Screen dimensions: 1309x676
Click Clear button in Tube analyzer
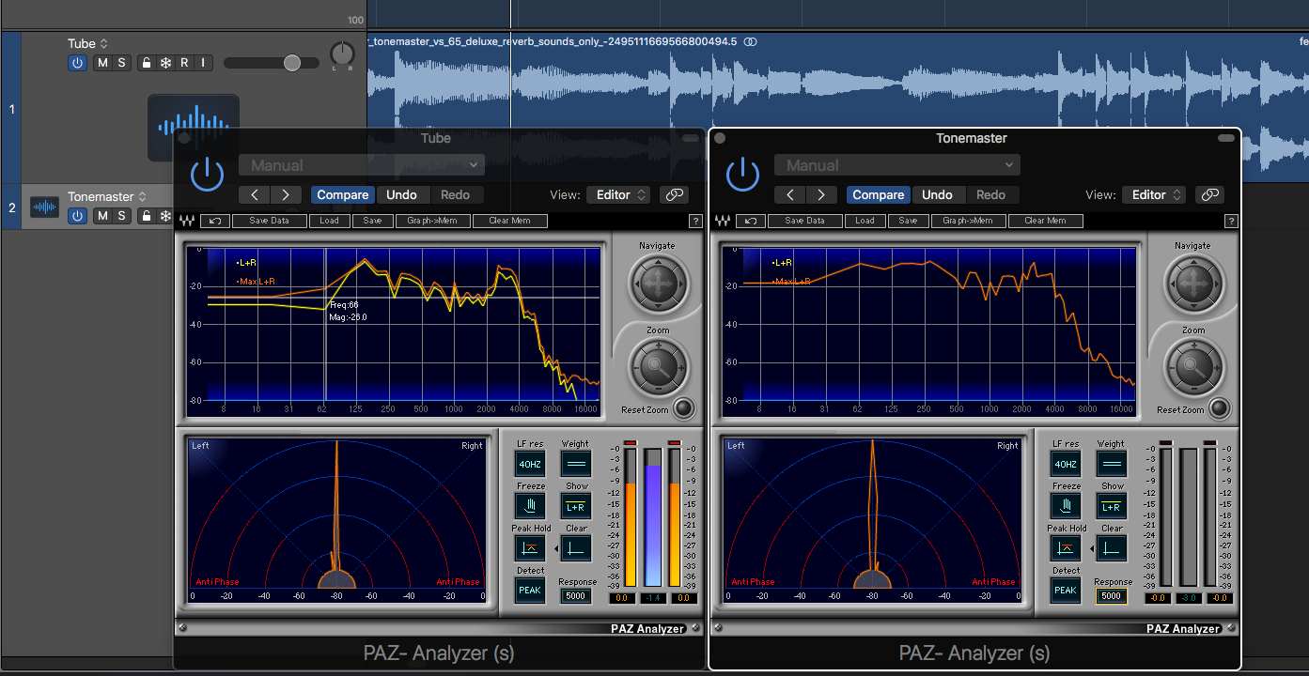pos(575,547)
